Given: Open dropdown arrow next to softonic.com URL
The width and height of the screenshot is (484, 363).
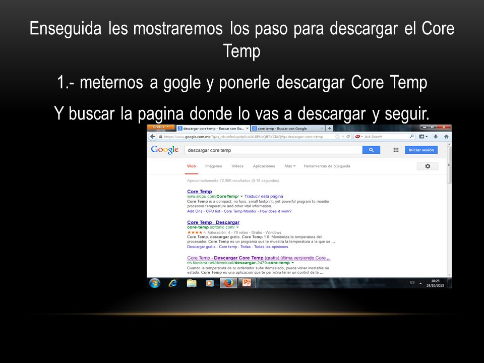Looking at the screenshot, I should (237, 227).
